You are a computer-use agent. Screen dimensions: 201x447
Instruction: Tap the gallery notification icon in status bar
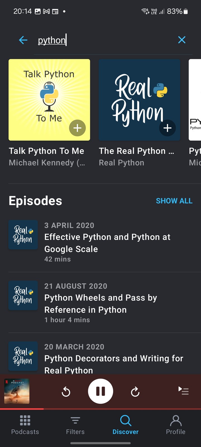click(x=38, y=11)
